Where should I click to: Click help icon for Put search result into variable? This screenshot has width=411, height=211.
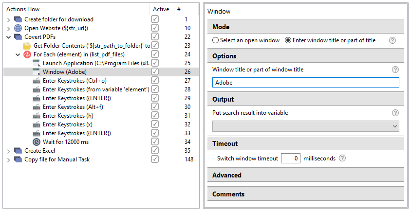(x=395, y=113)
